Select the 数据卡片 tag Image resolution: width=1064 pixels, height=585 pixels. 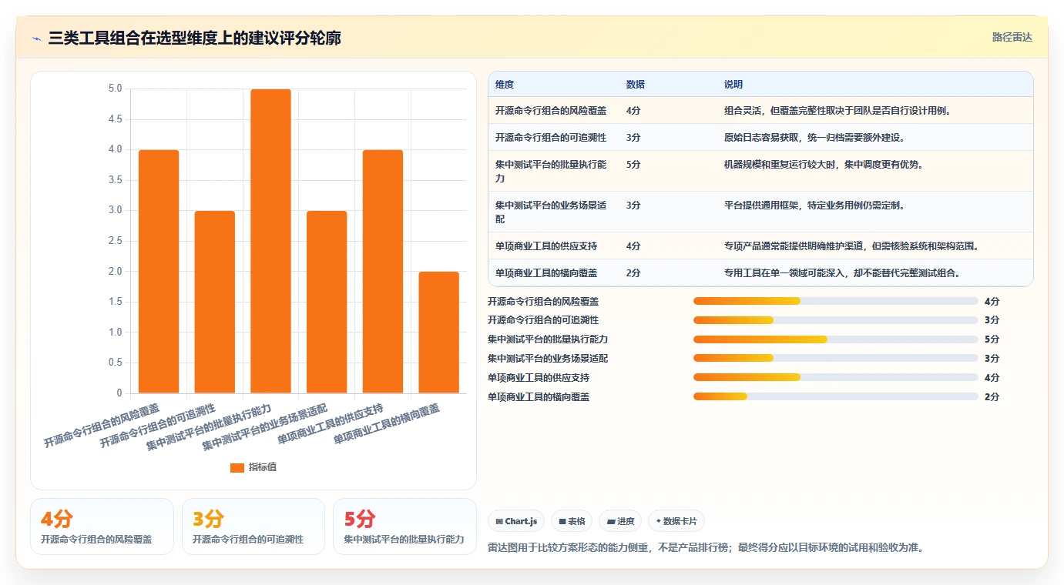coord(676,521)
